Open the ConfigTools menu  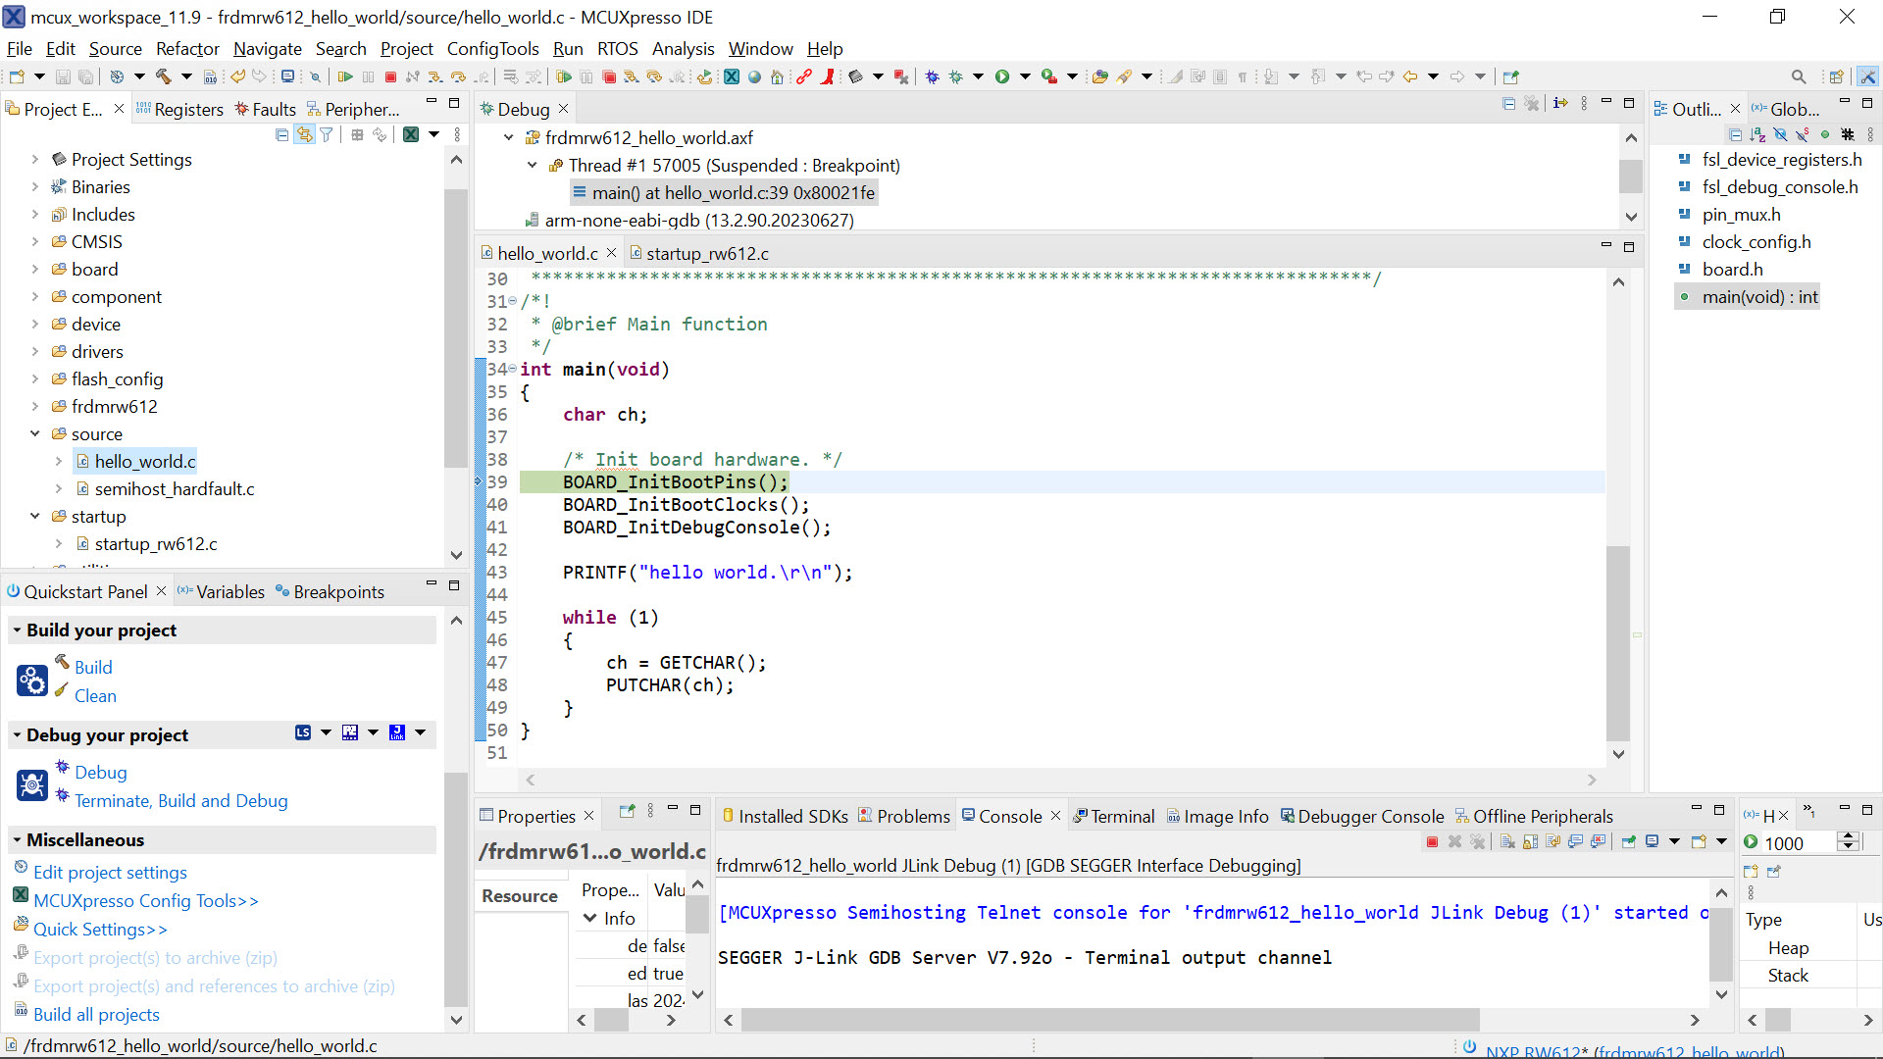(x=492, y=48)
